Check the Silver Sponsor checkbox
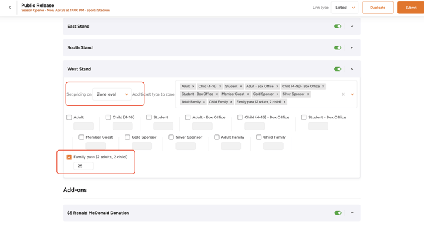Image resolution: width=424 pixels, height=228 pixels. tap(171, 137)
